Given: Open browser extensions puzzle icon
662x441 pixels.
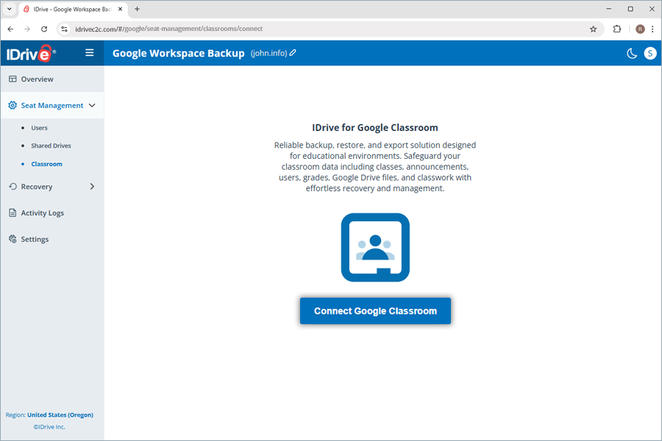Looking at the screenshot, I should pos(617,29).
